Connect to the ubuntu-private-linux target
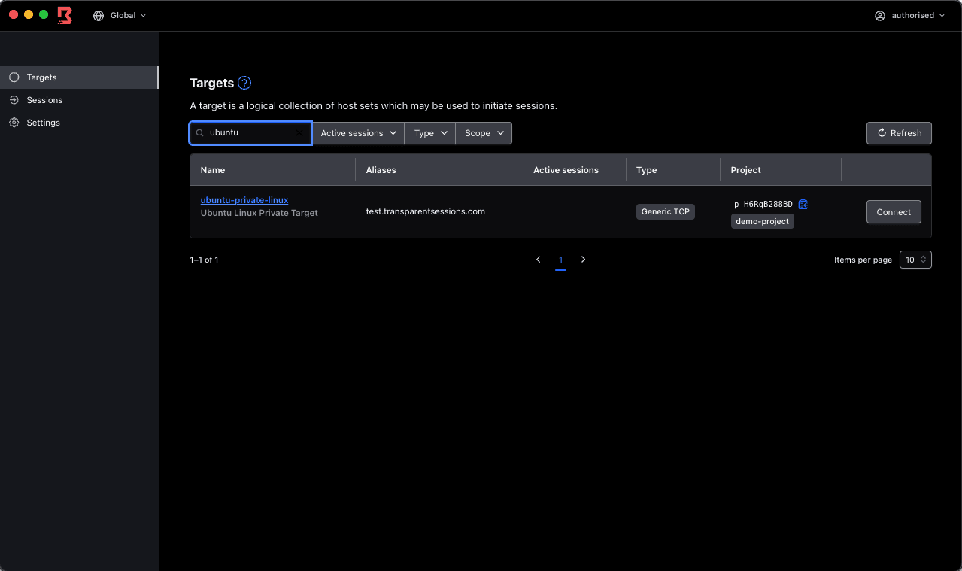The image size is (962, 571). click(894, 212)
